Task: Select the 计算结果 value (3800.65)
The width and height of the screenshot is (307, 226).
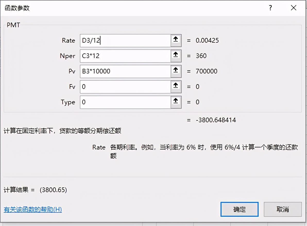Action: [53, 190]
